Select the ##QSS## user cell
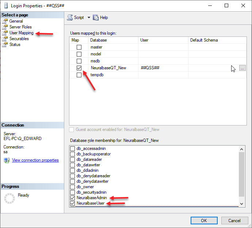 point(163,68)
